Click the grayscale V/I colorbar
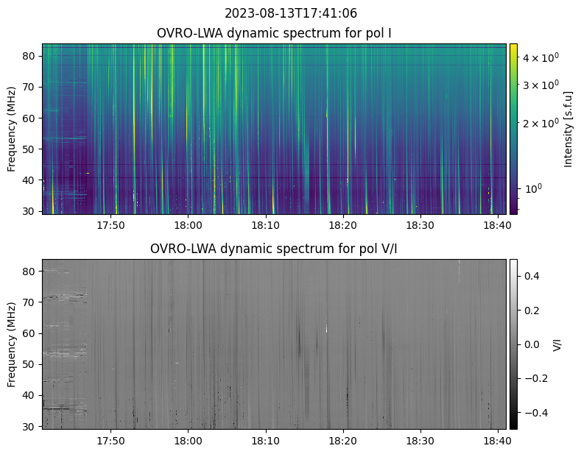The height and width of the screenshot is (454, 581). [x=513, y=344]
